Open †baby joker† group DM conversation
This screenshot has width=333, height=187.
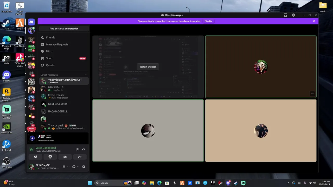64,81
